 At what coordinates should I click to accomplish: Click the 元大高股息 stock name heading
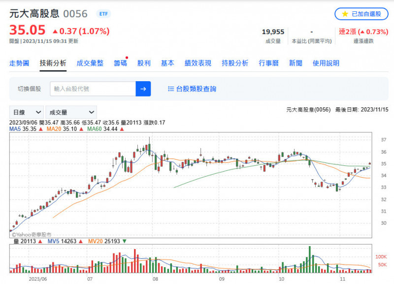(x=34, y=14)
